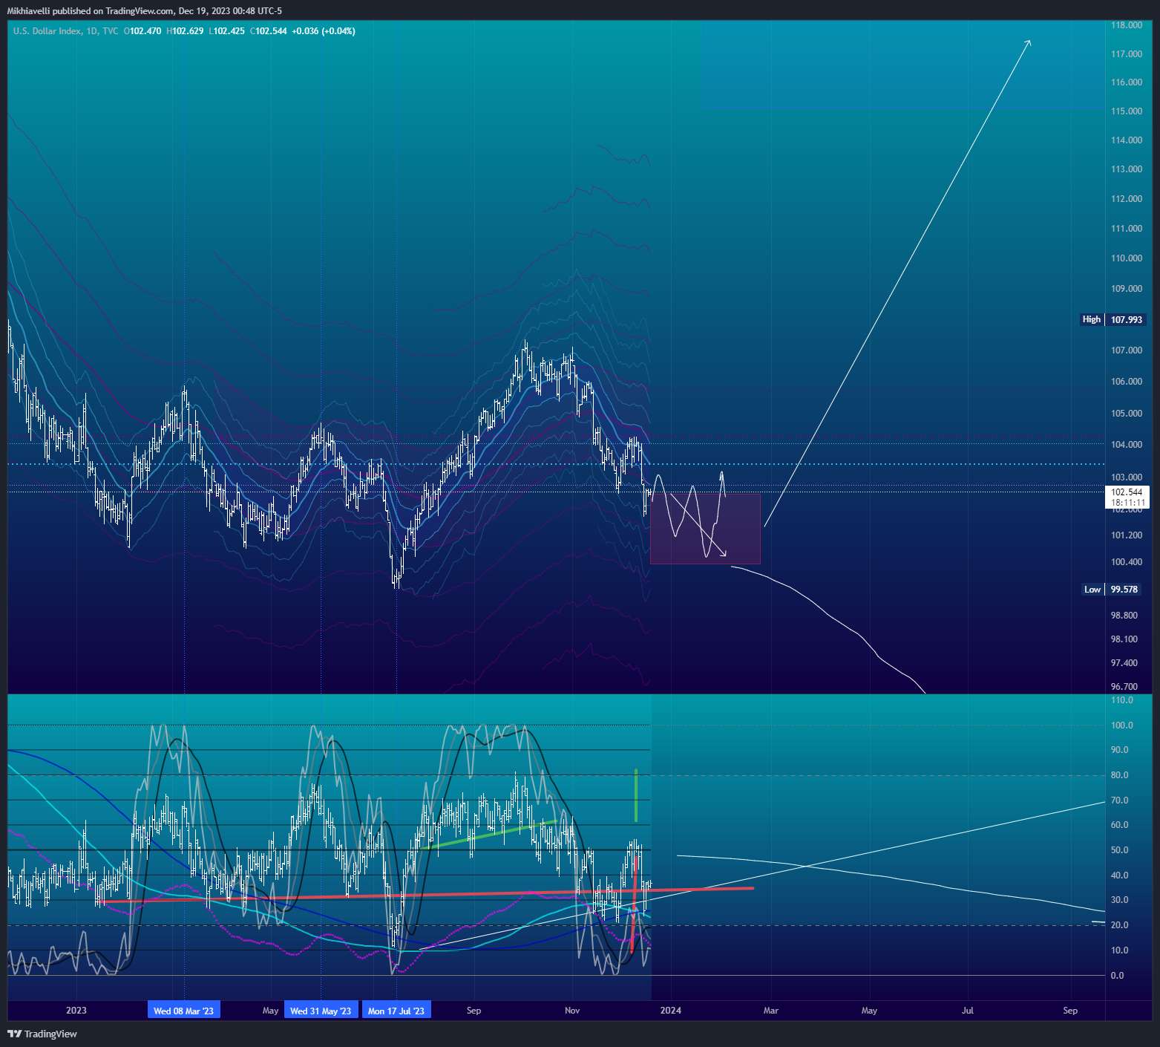Image resolution: width=1160 pixels, height=1047 pixels.
Task: Click the 114.000 price axis label
Action: (x=1127, y=140)
